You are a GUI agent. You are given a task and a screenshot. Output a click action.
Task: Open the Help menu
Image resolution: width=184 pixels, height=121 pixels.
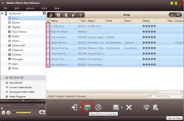click(57, 8)
